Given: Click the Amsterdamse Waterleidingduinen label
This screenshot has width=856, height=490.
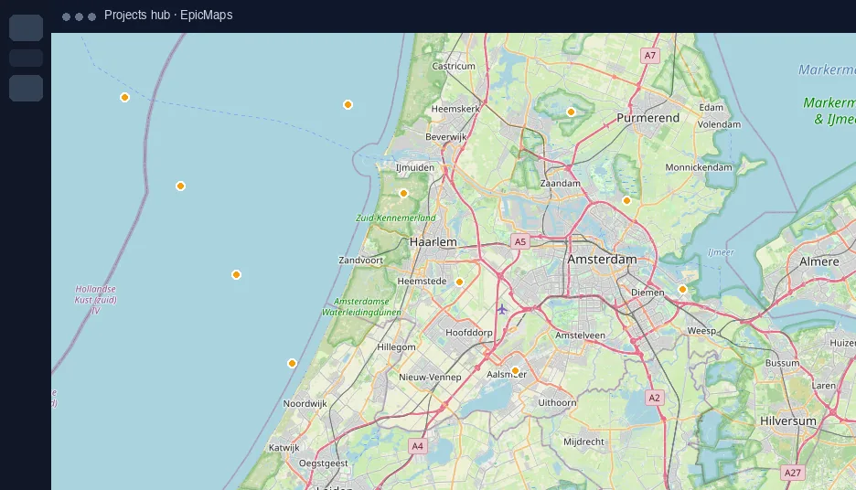Looking at the screenshot, I should click(361, 306).
